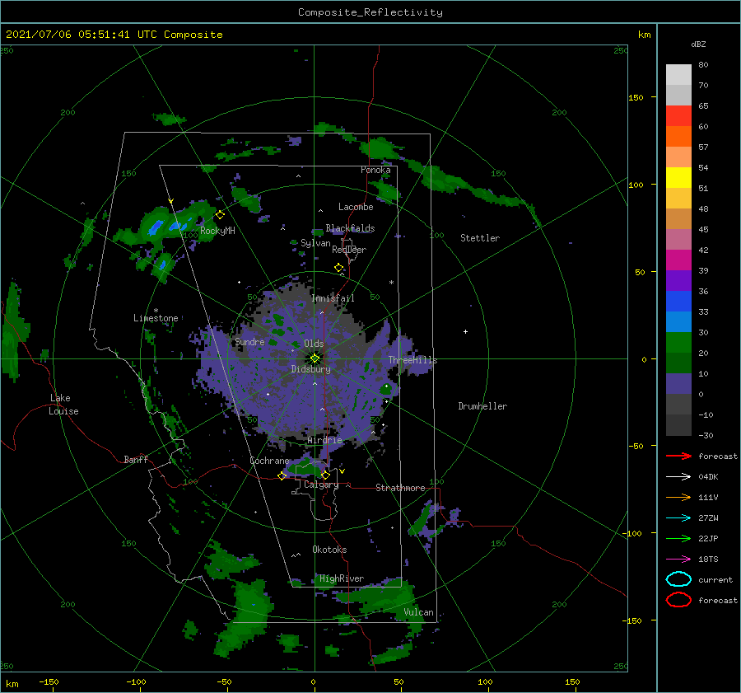This screenshot has width=741, height=693.
Task: Select the Lacombe city label
Action: (x=356, y=207)
